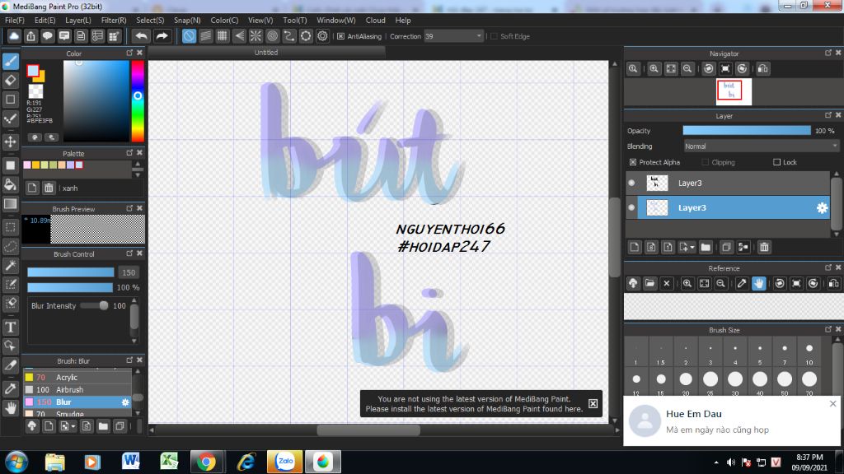Select the Text tool

click(x=10, y=327)
